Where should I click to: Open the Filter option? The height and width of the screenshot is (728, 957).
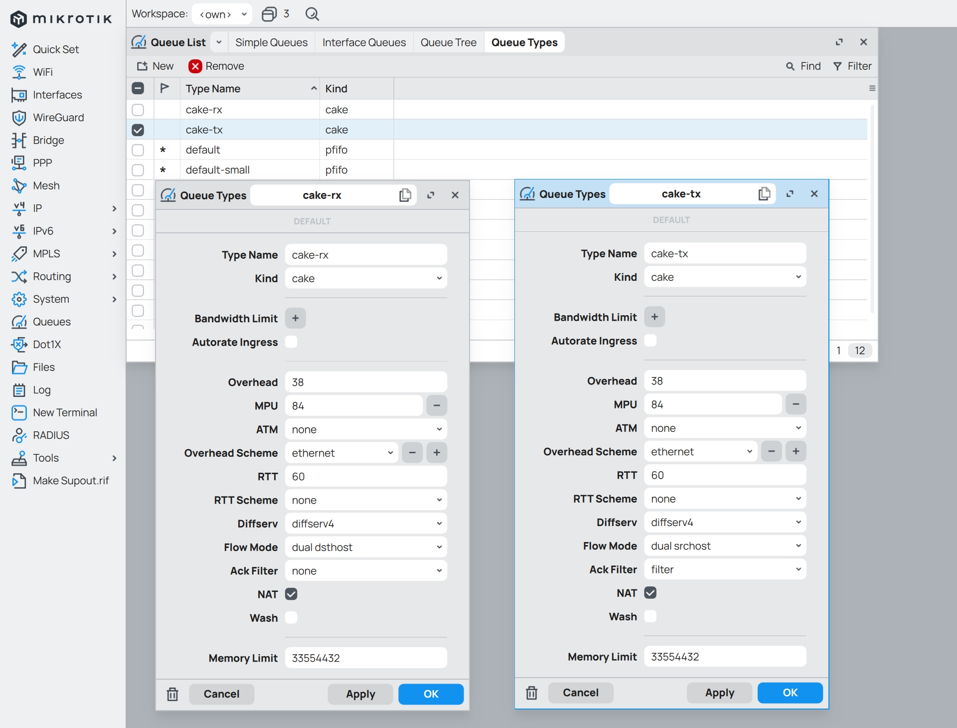coord(852,66)
